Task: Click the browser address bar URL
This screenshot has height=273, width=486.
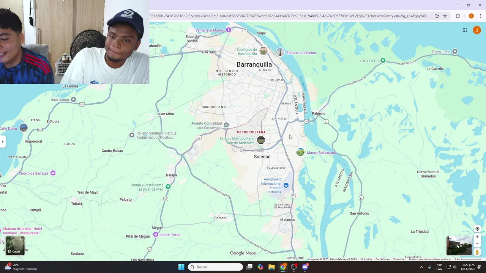Action: (x=290, y=16)
